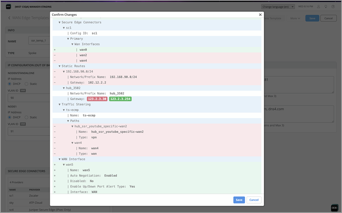This screenshot has width=342, height=213.
Task: Open the help question mark icon
Action: [x=333, y=6]
